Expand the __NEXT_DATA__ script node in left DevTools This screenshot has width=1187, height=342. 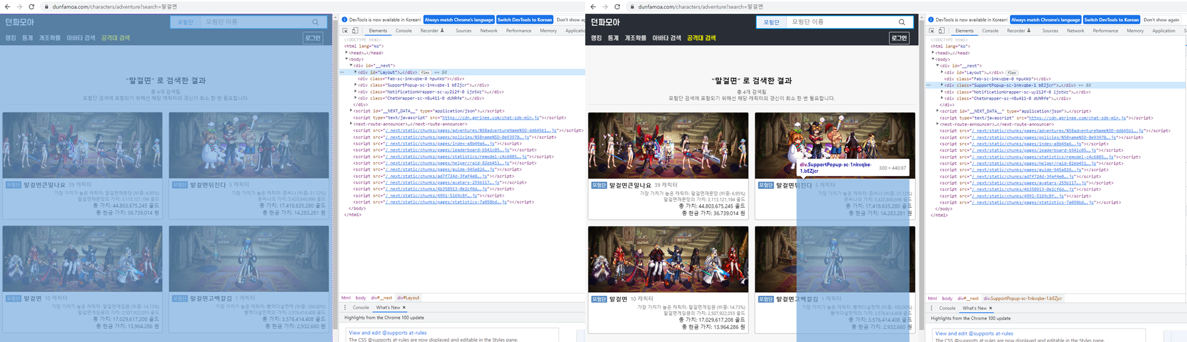click(x=351, y=111)
